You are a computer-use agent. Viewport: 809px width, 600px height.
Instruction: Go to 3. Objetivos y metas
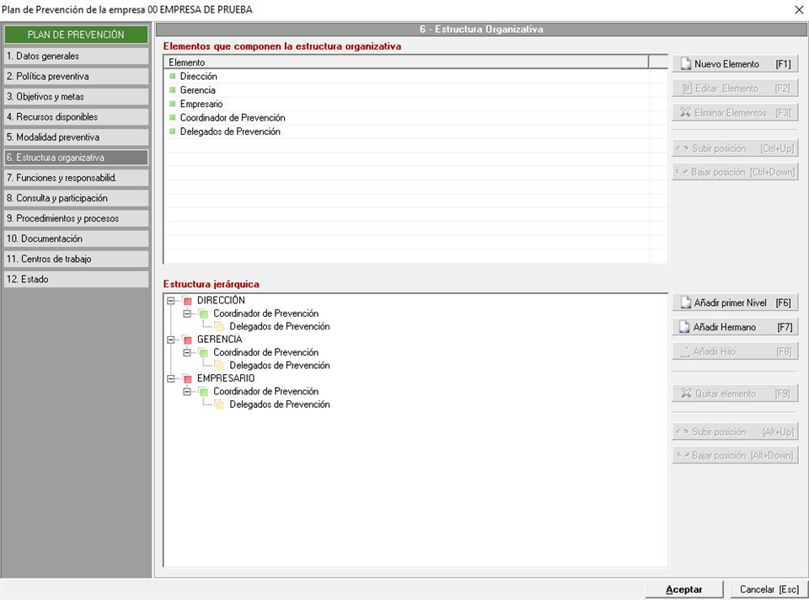(x=77, y=96)
